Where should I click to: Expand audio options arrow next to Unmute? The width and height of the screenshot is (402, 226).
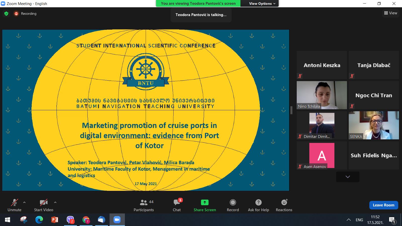coord(24,202)
